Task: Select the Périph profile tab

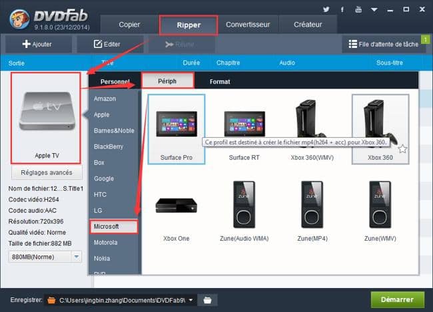Action: tap(167, 81)
